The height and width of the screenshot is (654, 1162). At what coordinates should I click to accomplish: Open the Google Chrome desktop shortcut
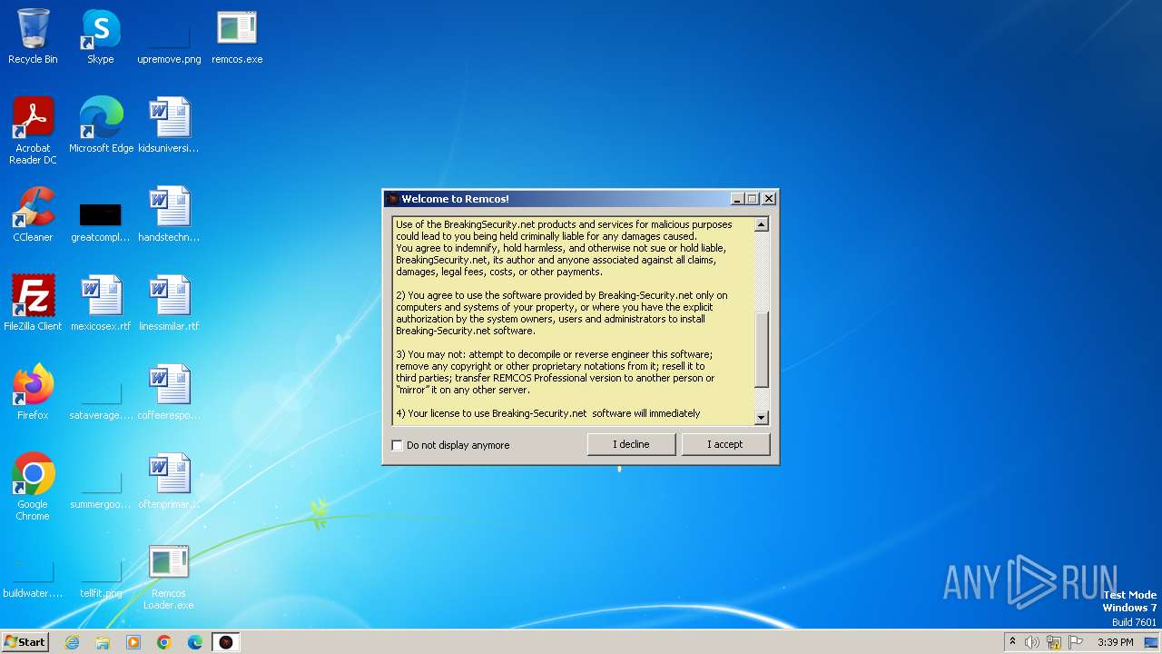coord(33,487)
